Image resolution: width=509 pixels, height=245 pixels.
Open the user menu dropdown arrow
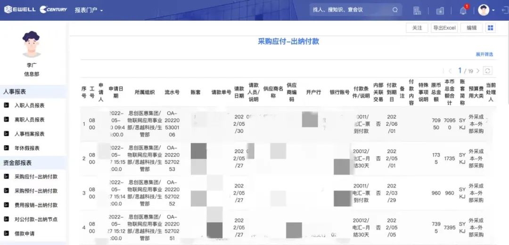click(493, 10)
